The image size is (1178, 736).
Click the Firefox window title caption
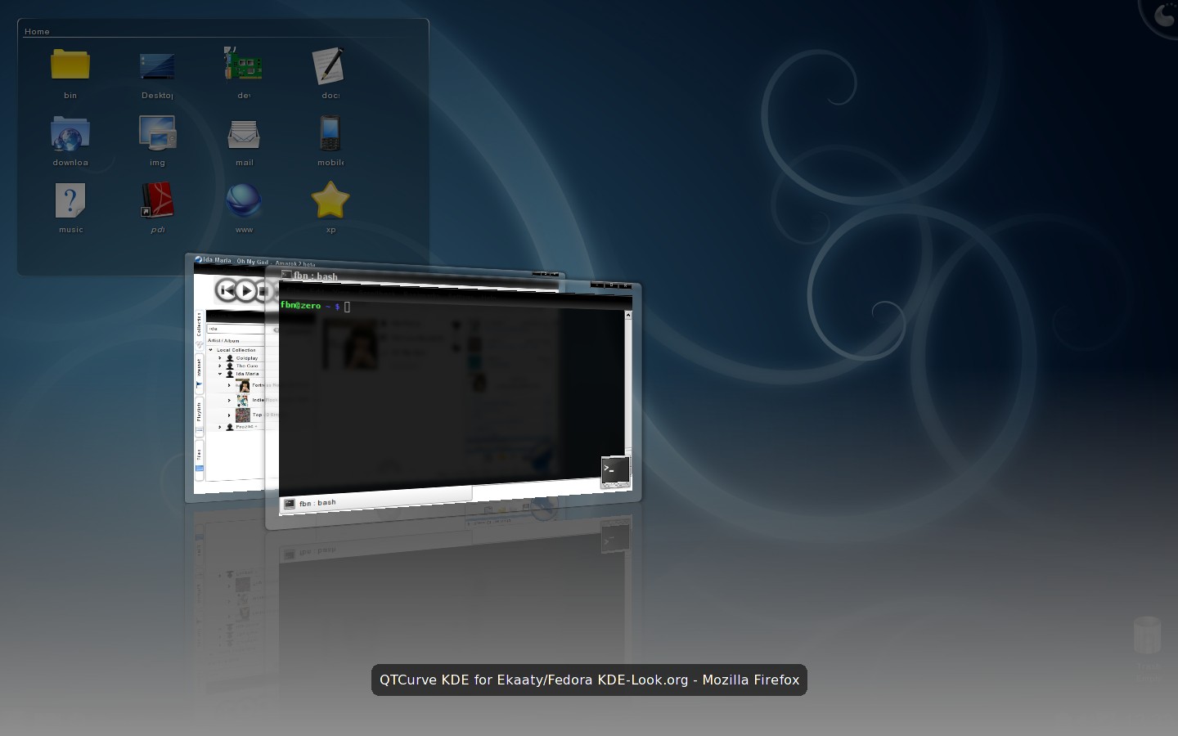pyautogui.click(x=589, y=680)
